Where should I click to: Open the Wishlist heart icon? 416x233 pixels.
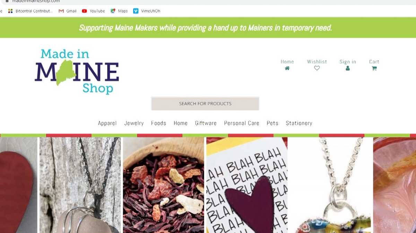317,68
